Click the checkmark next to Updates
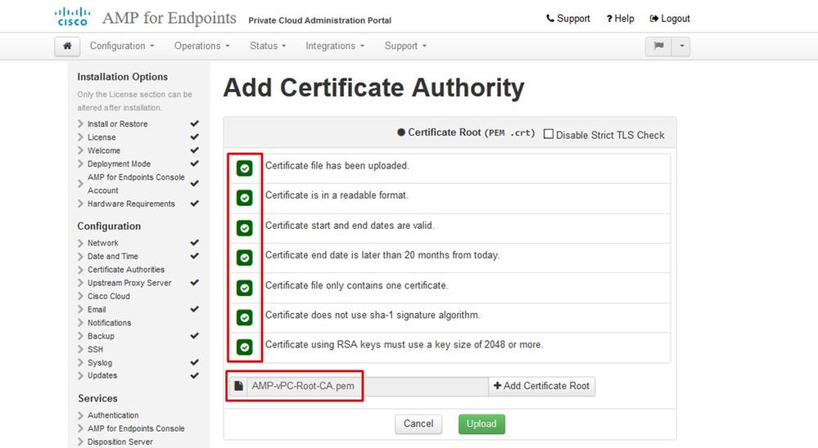The image size is (818, 448). 195,375
